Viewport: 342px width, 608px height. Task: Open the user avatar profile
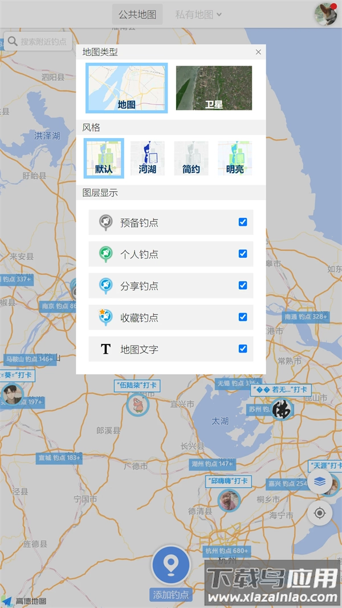[x=325, y=14]
